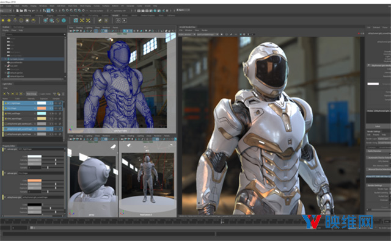This screenshot has width=391, height=241.
Task: Open the menu set dropdown in status line
Action: click(6, 11)
